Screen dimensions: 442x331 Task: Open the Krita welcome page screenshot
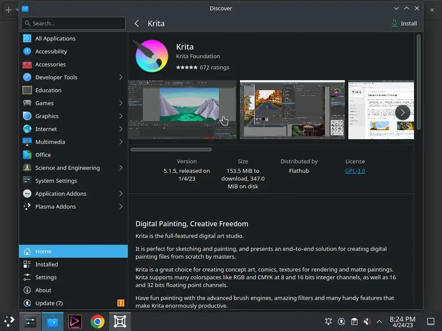[381, 110]
